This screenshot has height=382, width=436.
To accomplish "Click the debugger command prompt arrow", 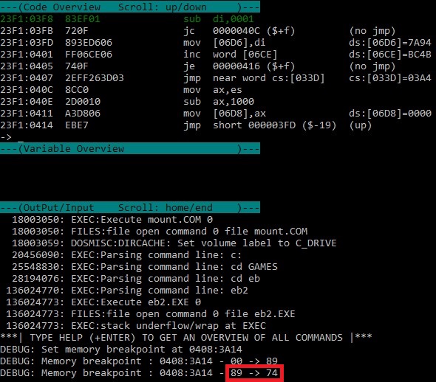I will point(6,137).
